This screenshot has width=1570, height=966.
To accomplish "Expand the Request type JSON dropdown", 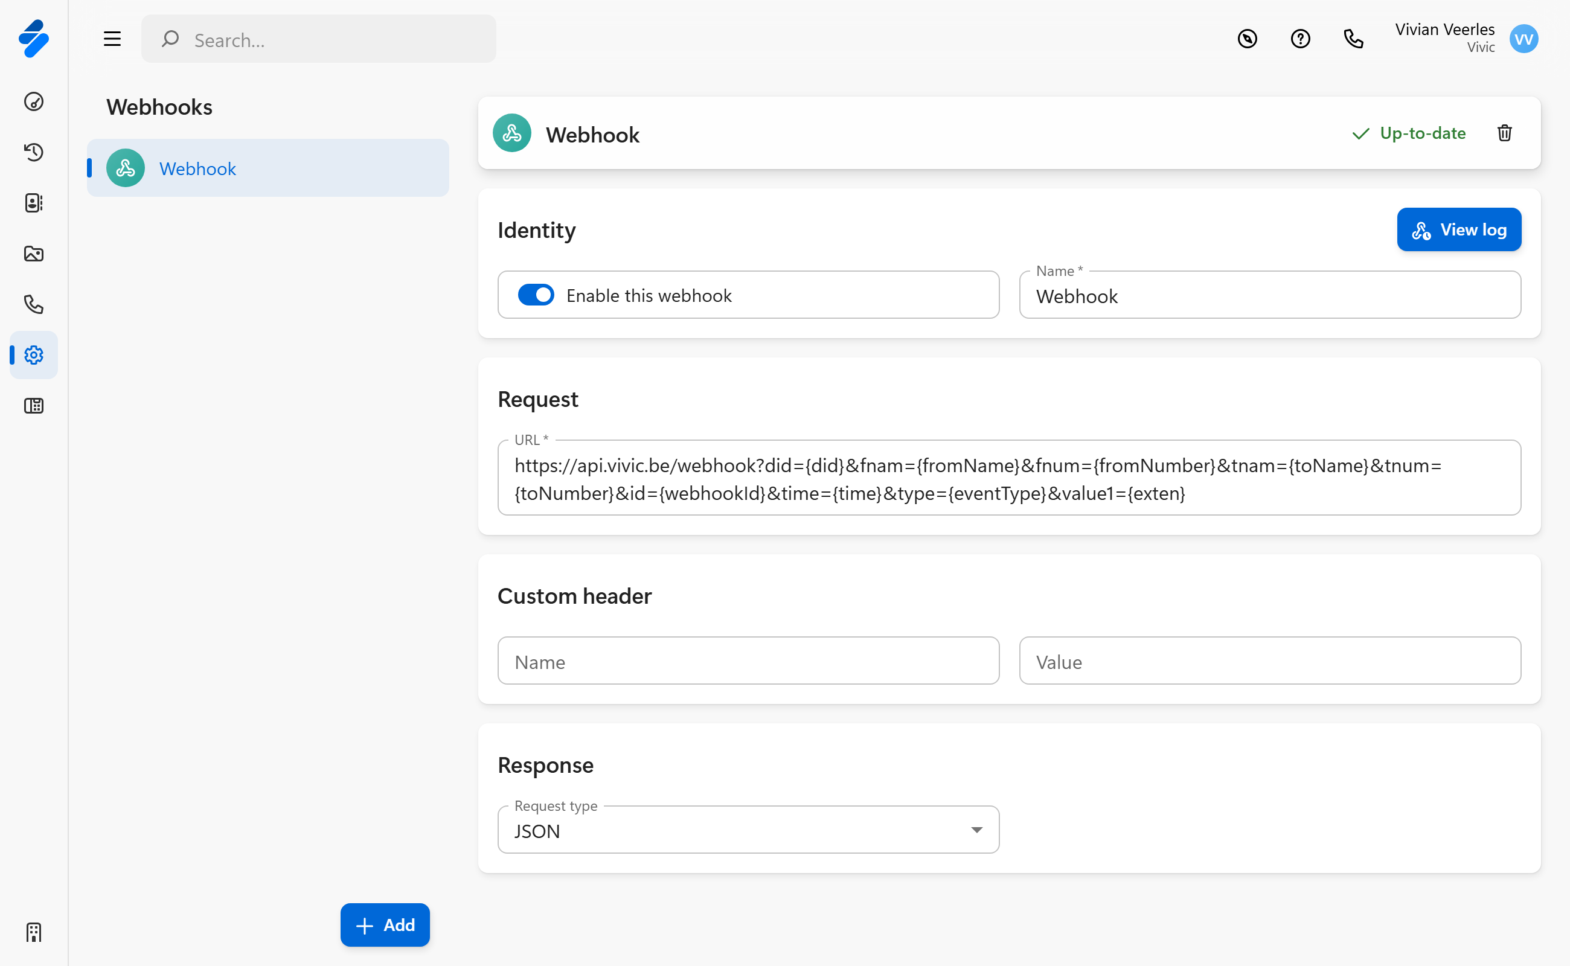I will (x=748, y=830).
